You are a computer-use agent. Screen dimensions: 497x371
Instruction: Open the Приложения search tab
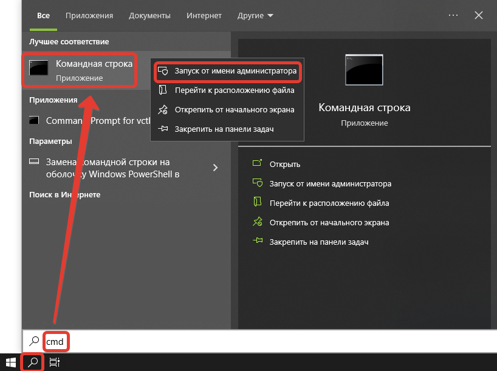pyautogui.click(x=89, y=16)
